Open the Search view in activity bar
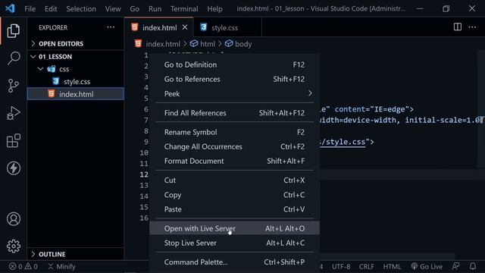The height and width of the screenshot is (273, 485). pyautogui.click(x=14, y=58)
